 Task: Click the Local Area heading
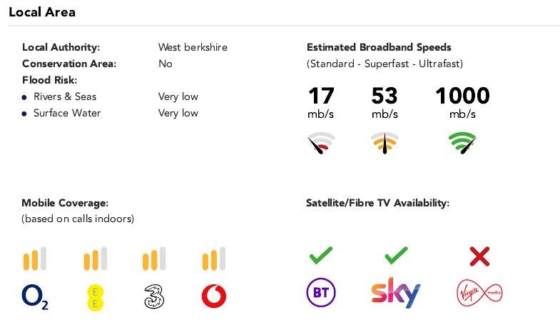click(42, 12)
